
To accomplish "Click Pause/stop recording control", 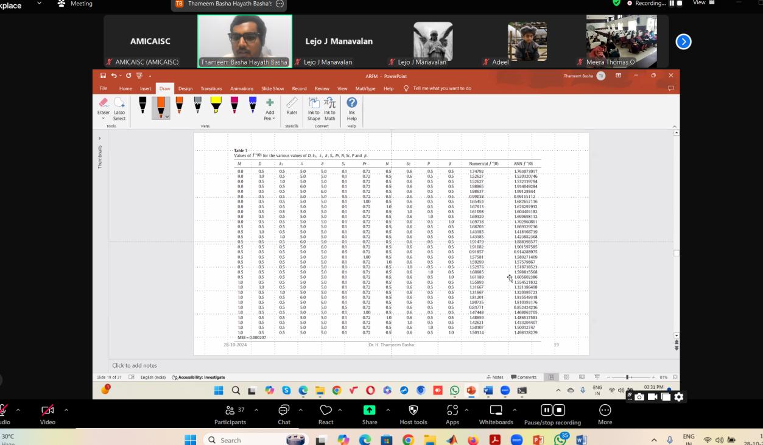I will [552, 414].
